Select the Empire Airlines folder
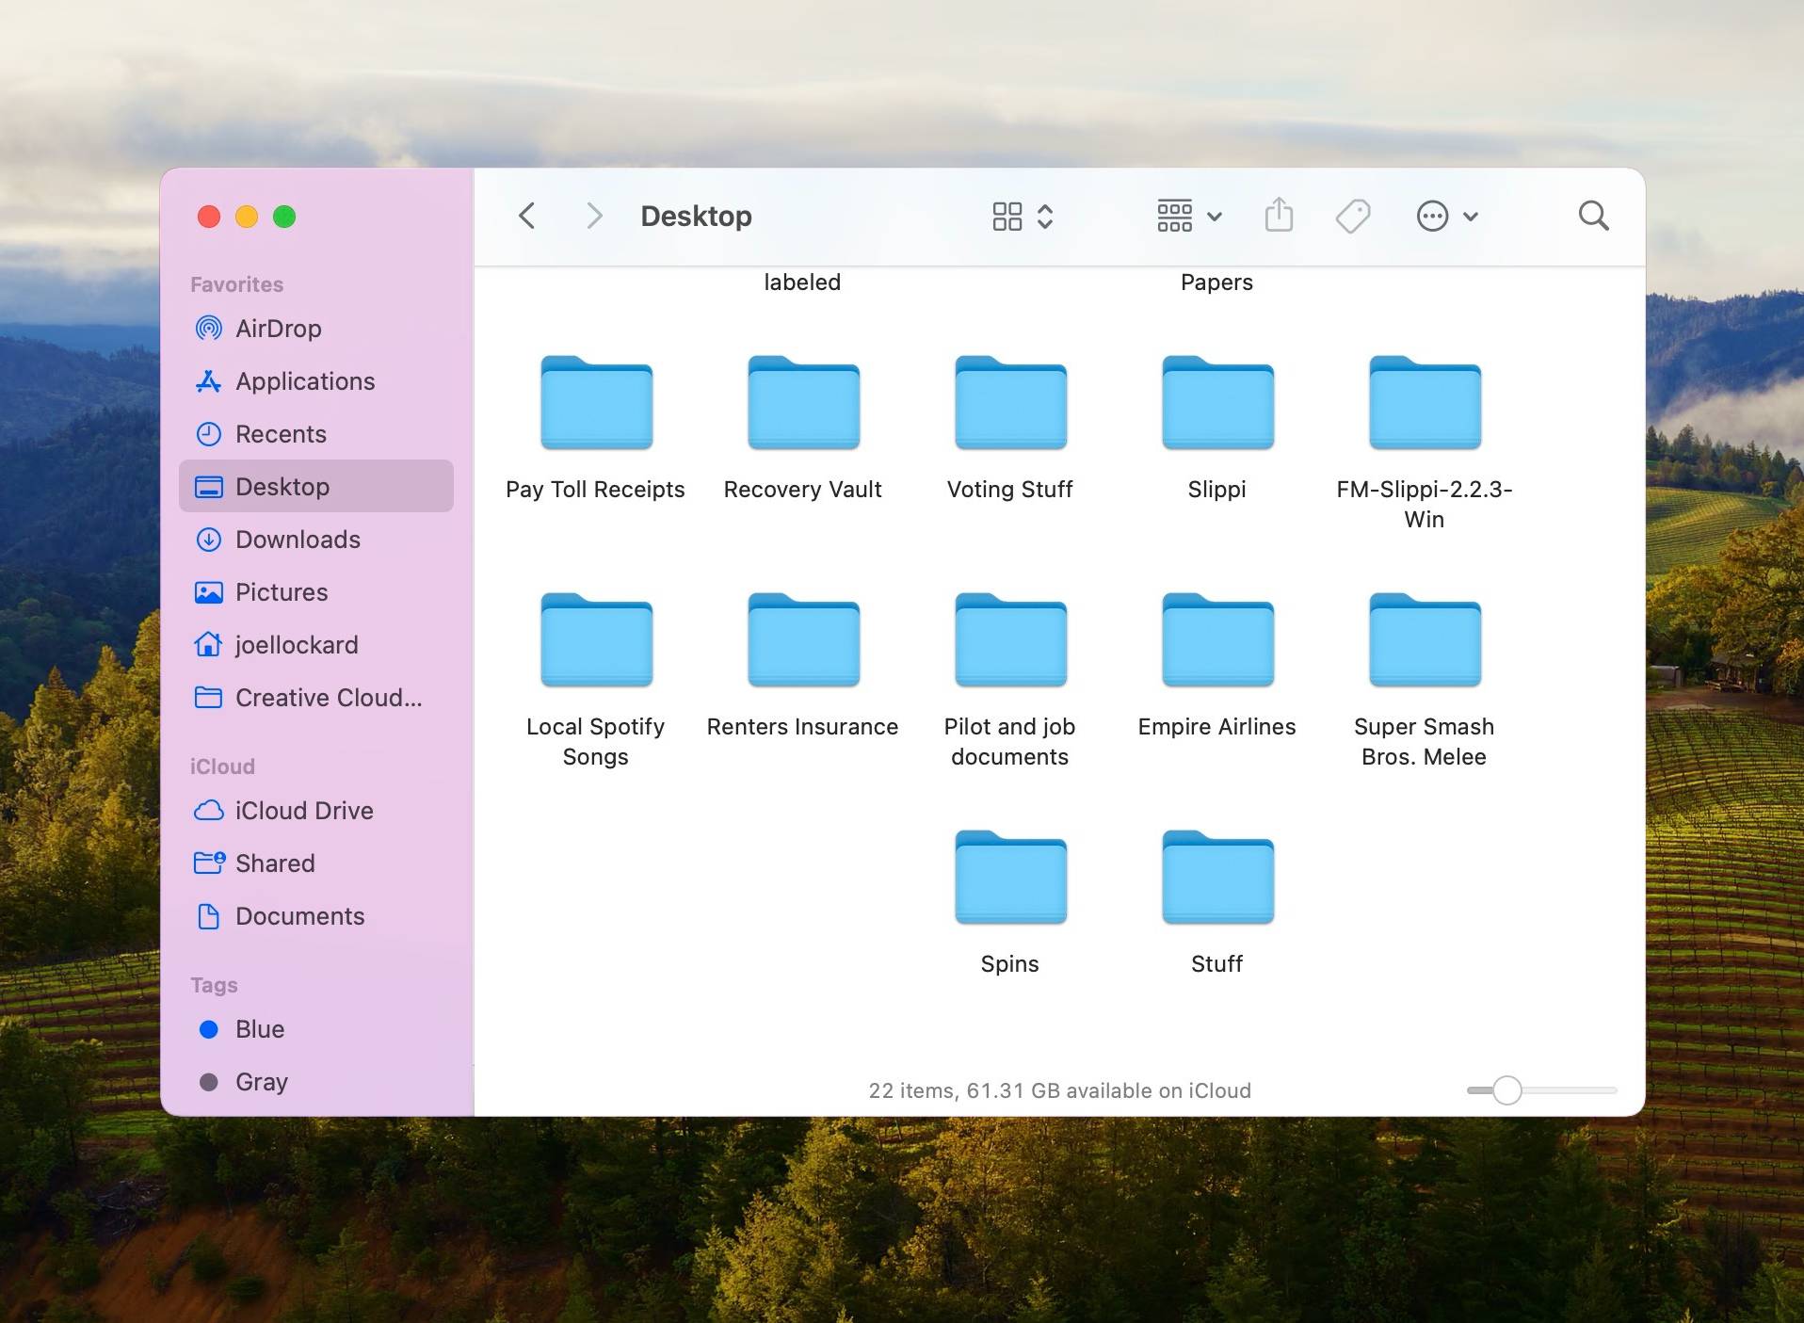 1217,640
